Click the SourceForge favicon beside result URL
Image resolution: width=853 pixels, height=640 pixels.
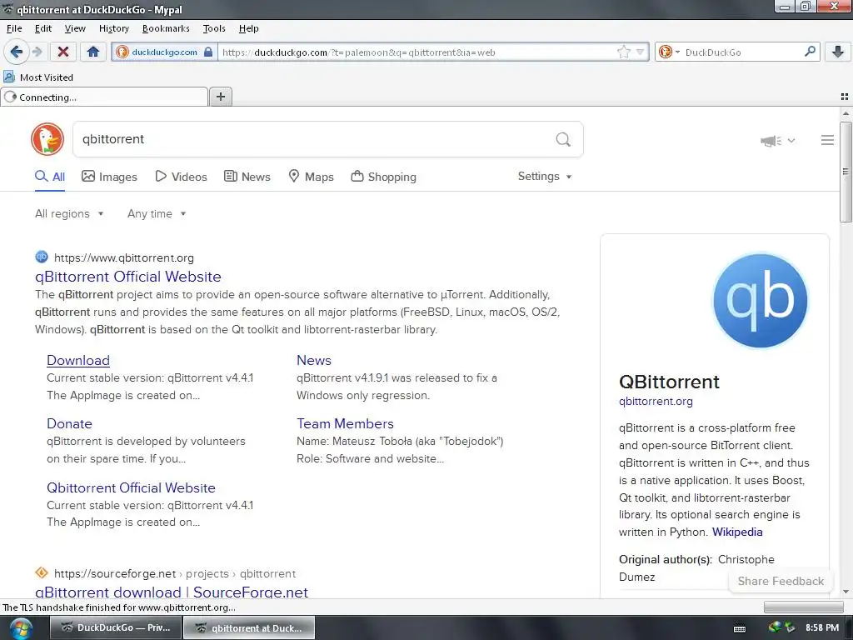[42, 572]
